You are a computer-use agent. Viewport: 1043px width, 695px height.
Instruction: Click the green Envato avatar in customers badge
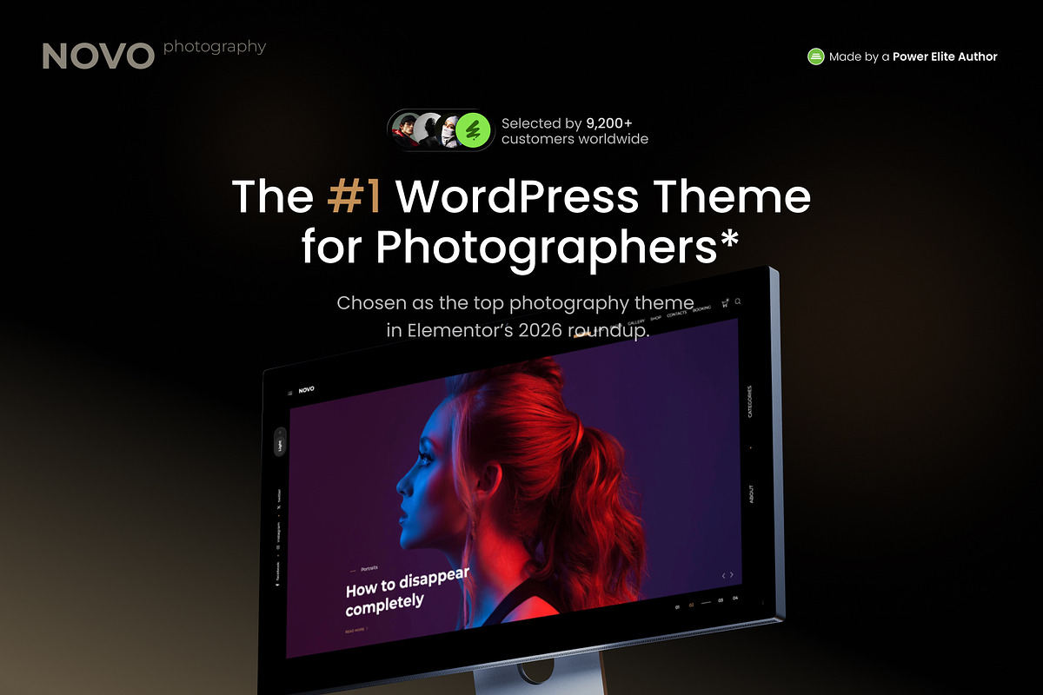pyautogui.click(x=474, y=131)
